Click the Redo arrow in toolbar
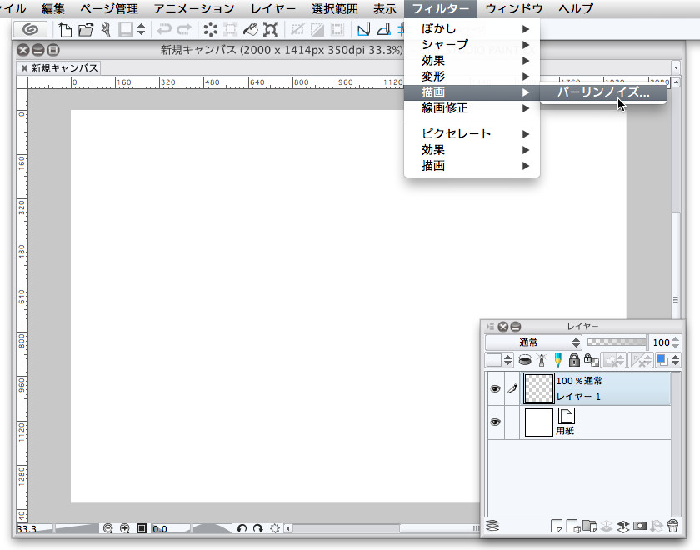Viewport: 700px width, 550px height. pyautogui.click(x=183, y=30)
